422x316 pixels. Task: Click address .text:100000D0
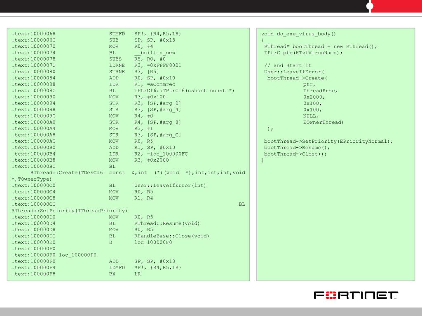34,217
